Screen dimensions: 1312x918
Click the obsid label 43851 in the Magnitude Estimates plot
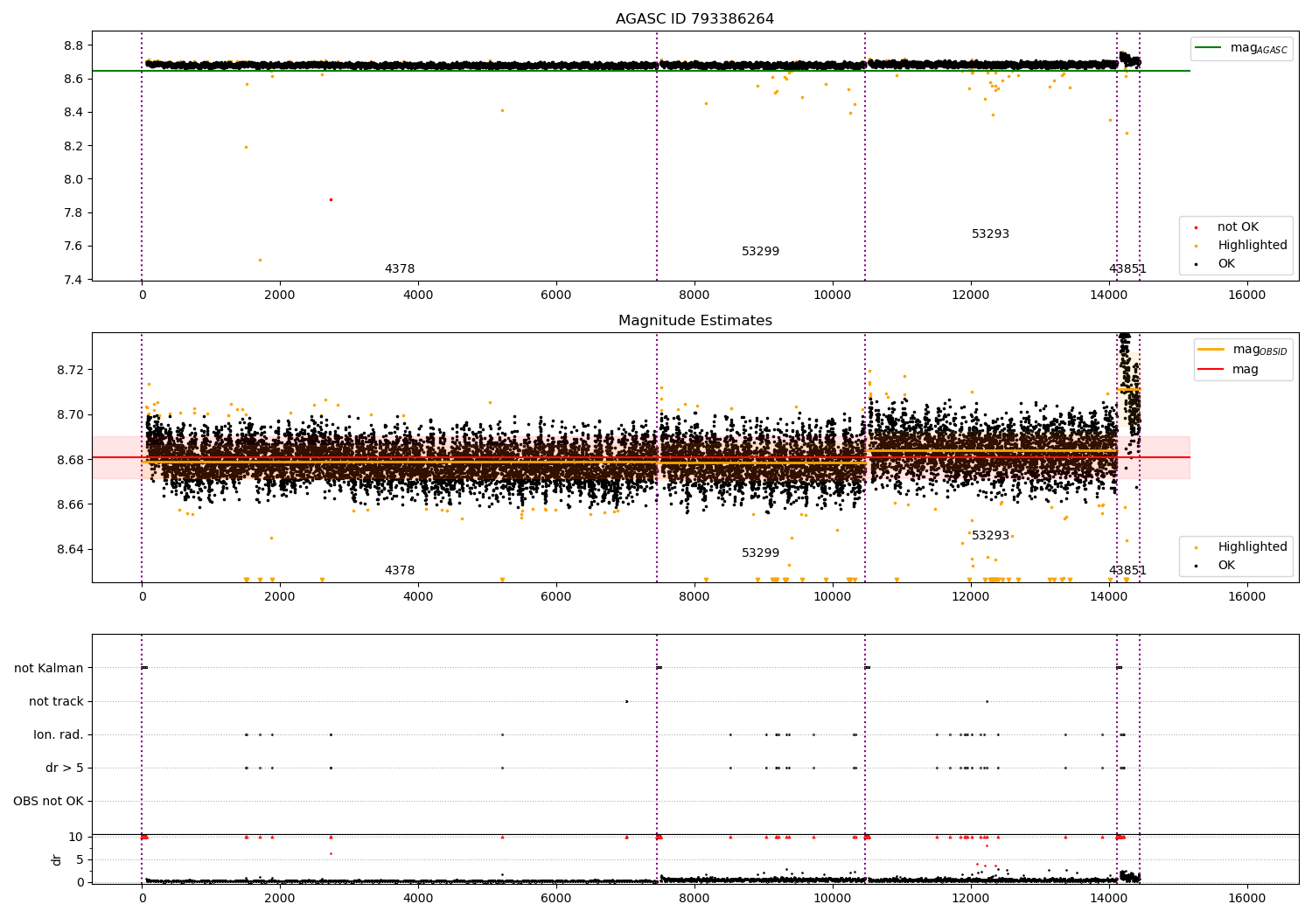pos(1127,570)
